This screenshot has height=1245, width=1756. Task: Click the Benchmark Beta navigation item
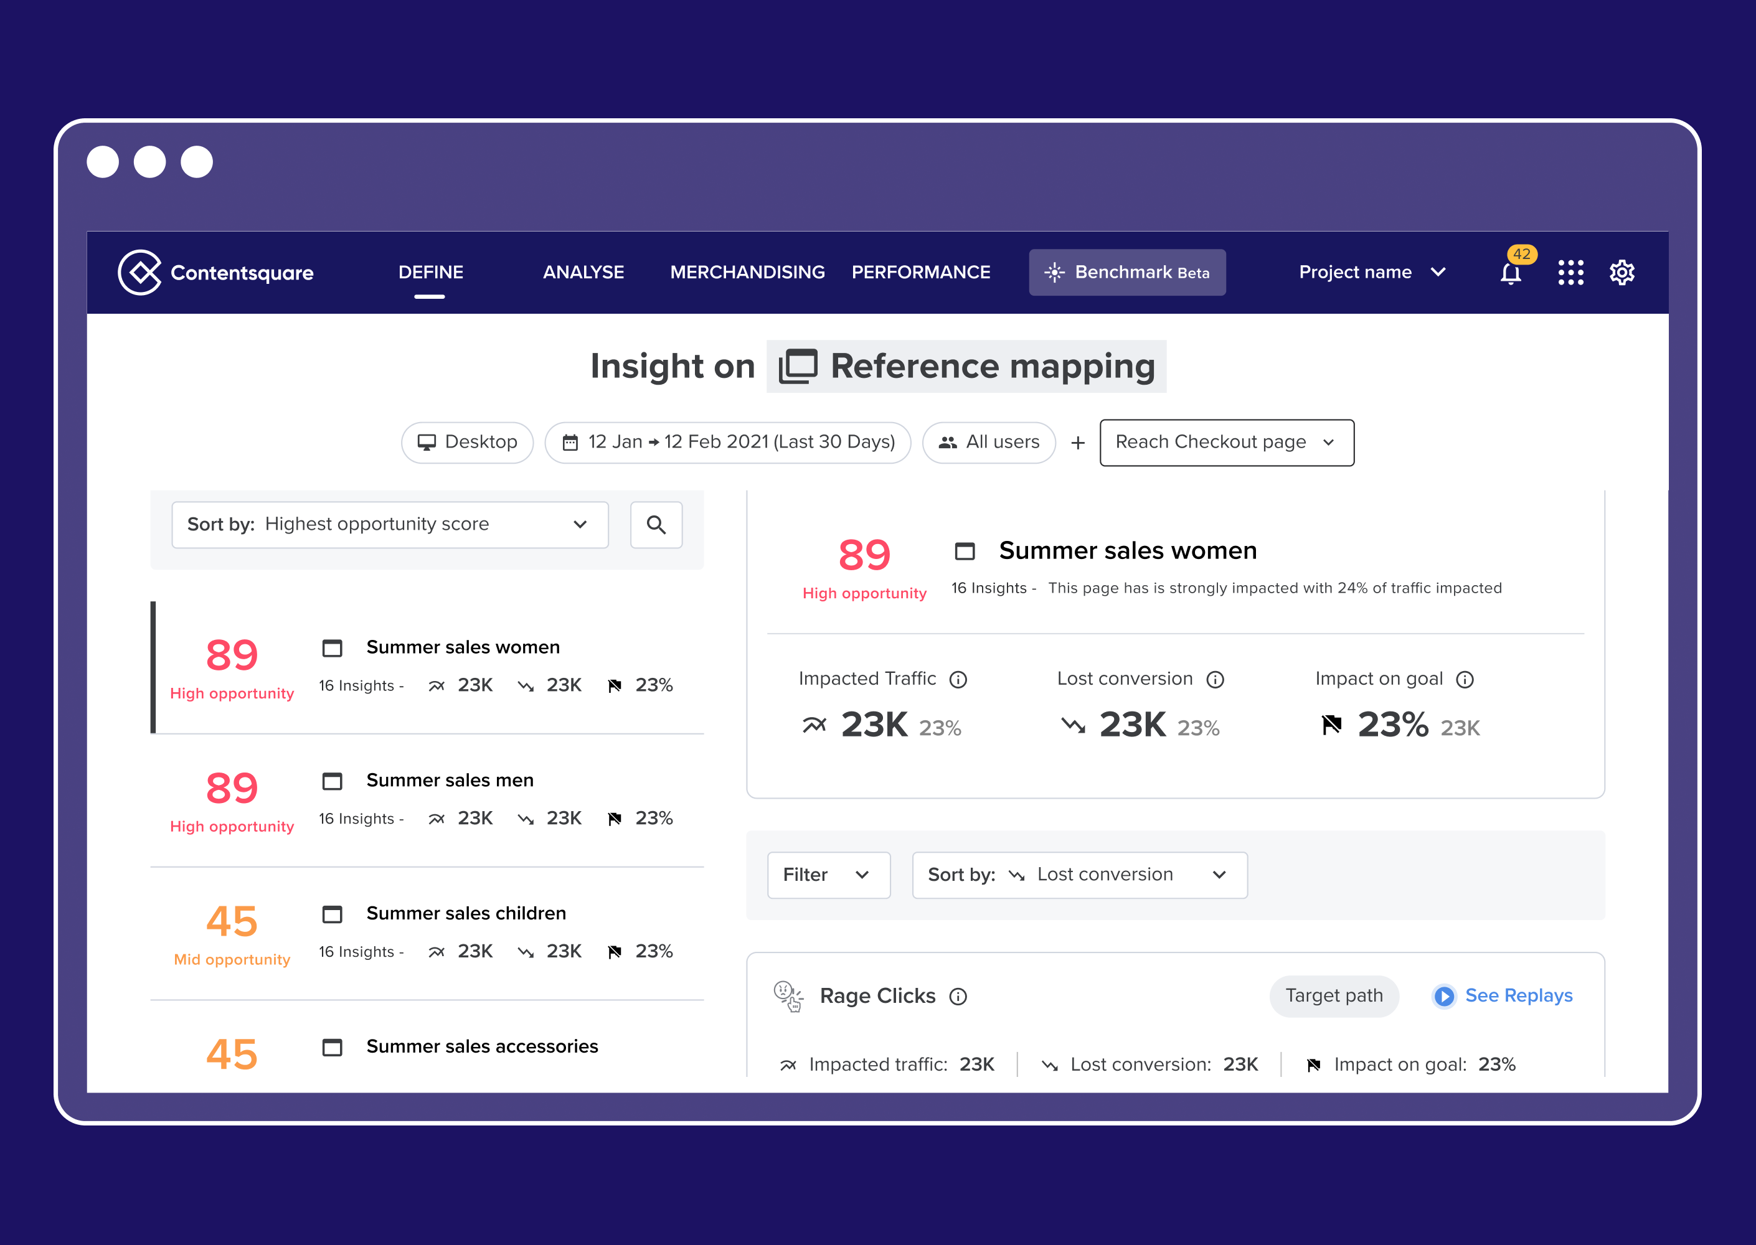click(x=1124, y=271)
